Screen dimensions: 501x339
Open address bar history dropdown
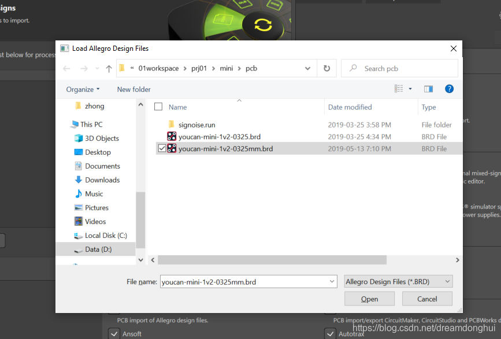(307, 68)
